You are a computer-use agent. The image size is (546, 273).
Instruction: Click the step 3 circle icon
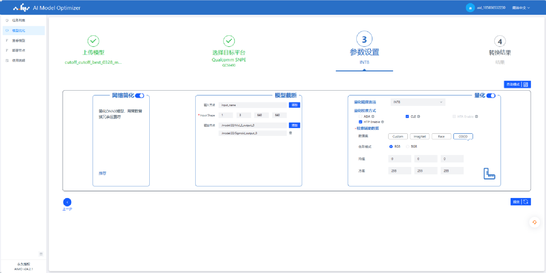click(364, 39)
